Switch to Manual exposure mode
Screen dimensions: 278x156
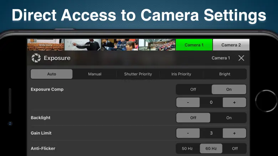(x=94, y=74)
